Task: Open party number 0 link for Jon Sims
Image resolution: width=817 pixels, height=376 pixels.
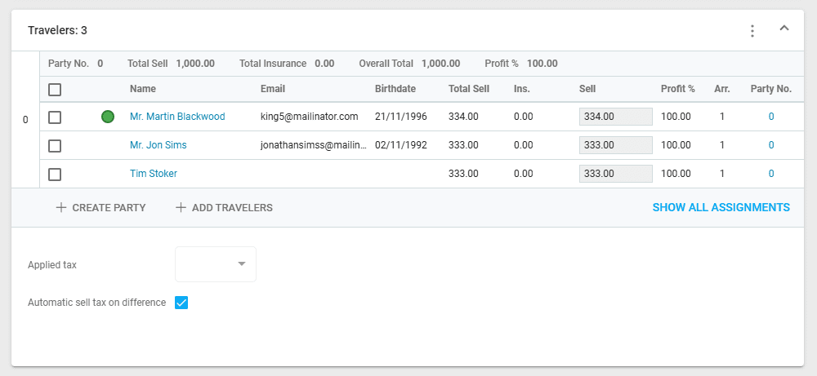Action: click(x=771, y=145)
